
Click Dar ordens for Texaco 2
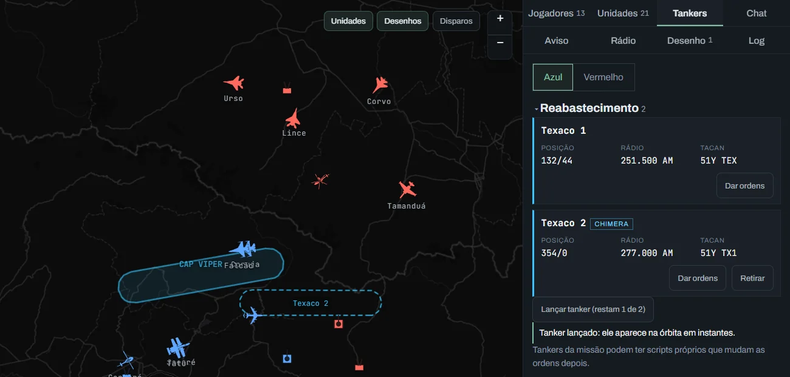click(x=698, y=278)
